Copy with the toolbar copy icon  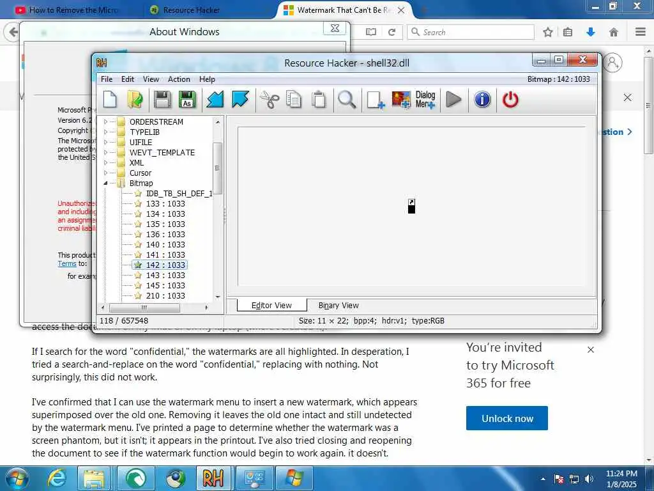pos(294,100)
